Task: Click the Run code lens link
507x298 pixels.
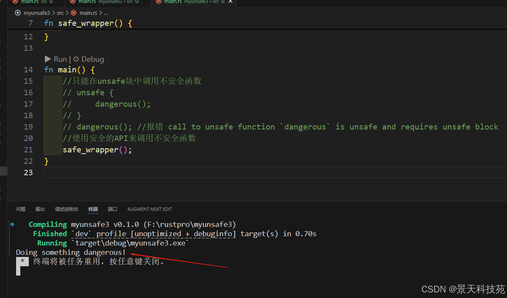Action: click(x=60, y=59)
